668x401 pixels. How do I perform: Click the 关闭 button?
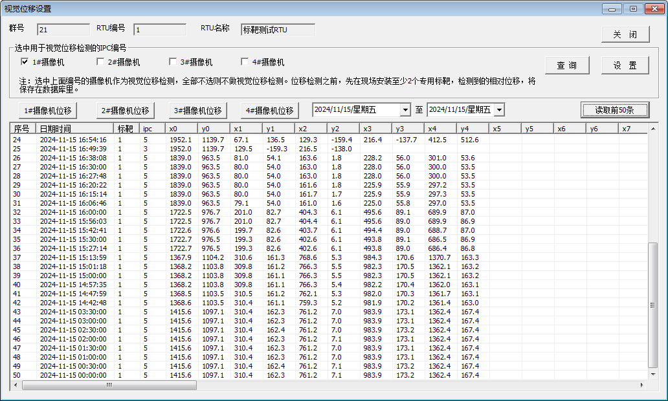coord(625,34)
